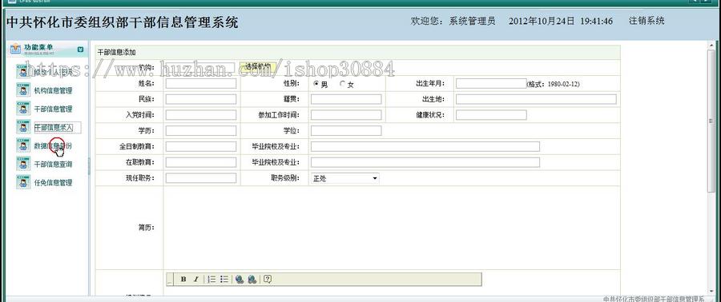Click into the 出生地 input field
721x302 pixels.
[536, 99]
